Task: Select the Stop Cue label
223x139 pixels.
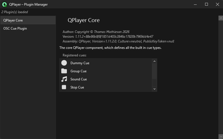Action: [77, 87]
